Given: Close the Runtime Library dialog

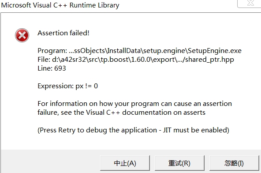Looking at the screenshot, I should (250, 4).
